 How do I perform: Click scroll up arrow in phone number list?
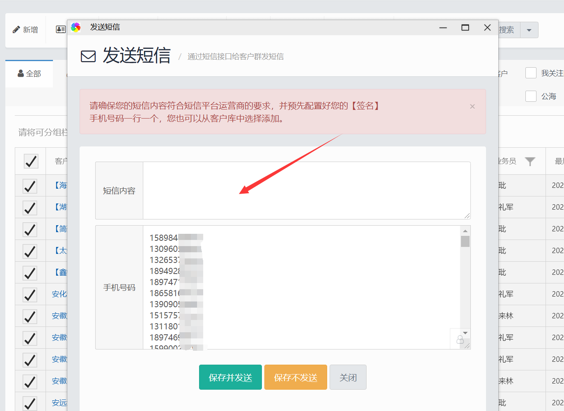click(465, 231)
